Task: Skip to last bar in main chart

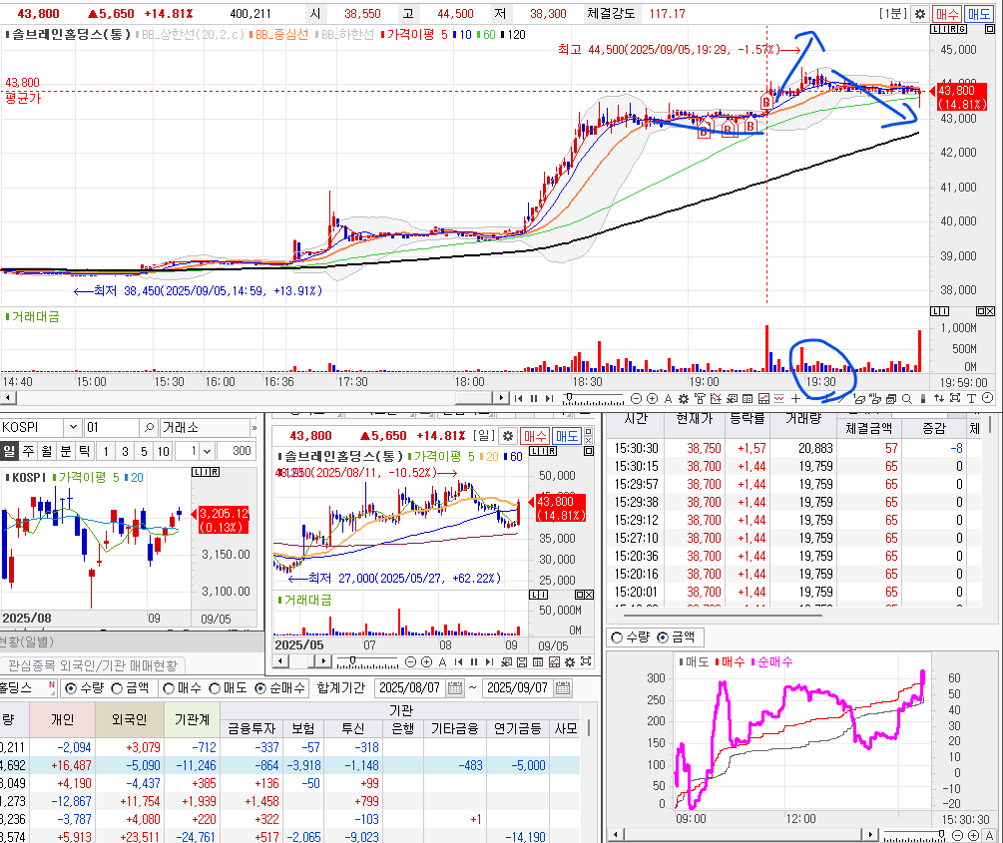Action: (x=549, y=398)
